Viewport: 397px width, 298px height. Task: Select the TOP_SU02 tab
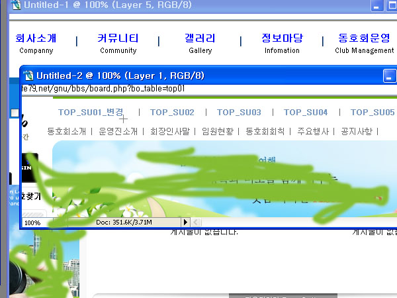tap(172, 113)
